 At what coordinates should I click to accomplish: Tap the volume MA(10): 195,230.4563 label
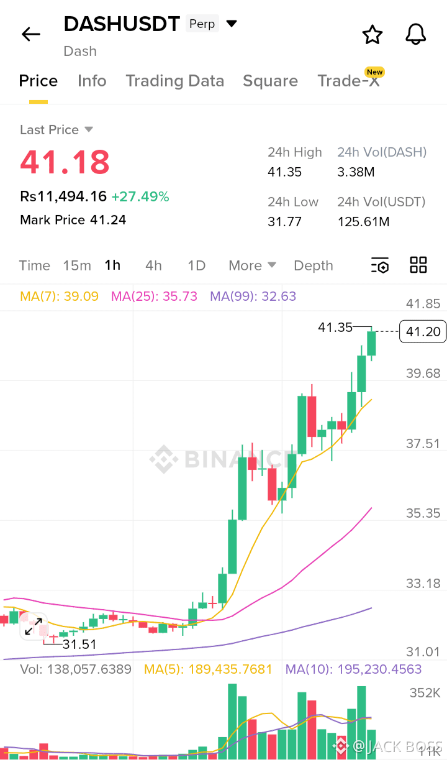click(353, 669)
